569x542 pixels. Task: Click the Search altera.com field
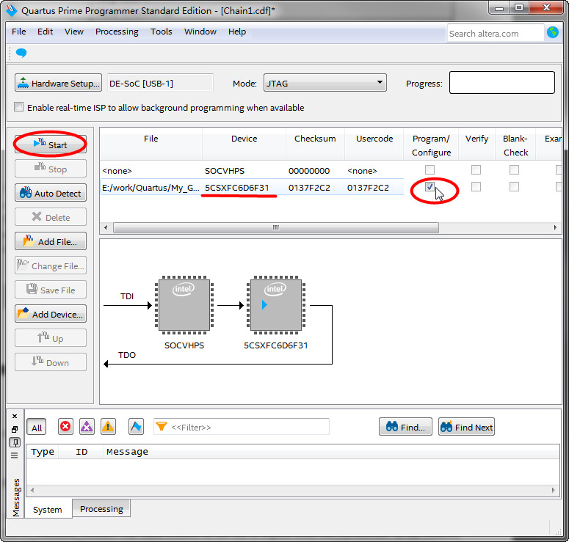pyautogui.click(x=496, y=34)
